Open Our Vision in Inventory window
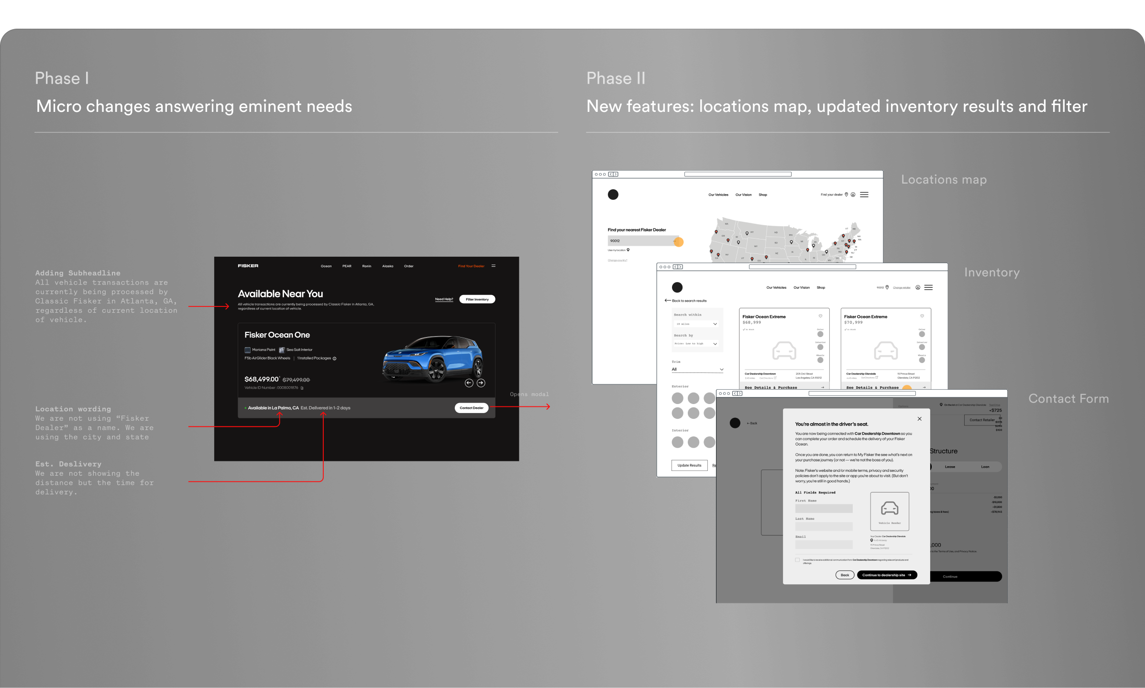 [802, 287]
